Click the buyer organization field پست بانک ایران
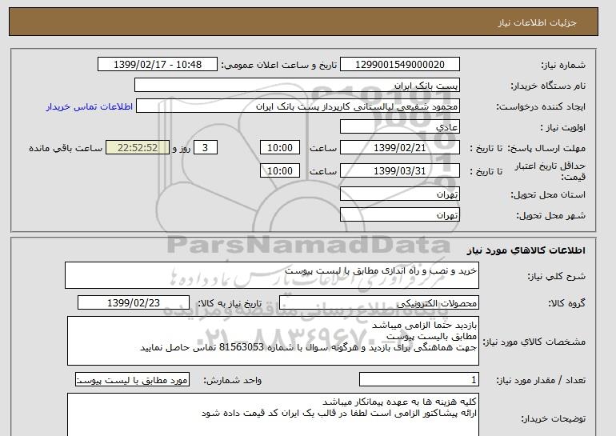Image resolution: width=616 pixels, height=436 pixels. click(297, 86)
